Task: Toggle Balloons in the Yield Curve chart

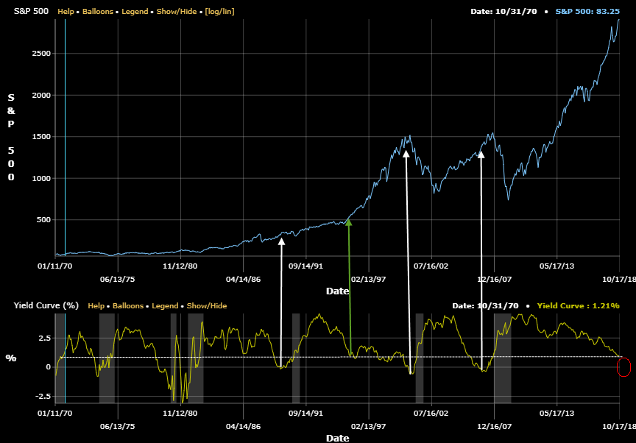Action: (x=127, y=305)
